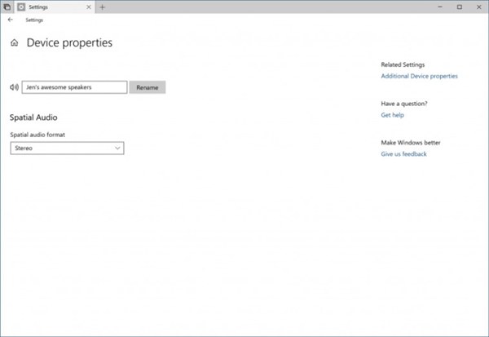Maximize the Settings window
Image resolution: width=489 pixels, height=337 pixels.
[x=460, y=7]
